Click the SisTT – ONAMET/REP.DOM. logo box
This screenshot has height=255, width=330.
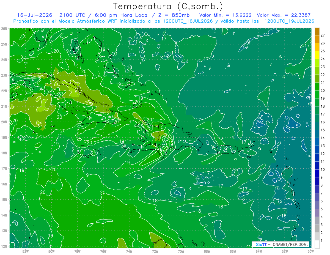tap(280, 244)
